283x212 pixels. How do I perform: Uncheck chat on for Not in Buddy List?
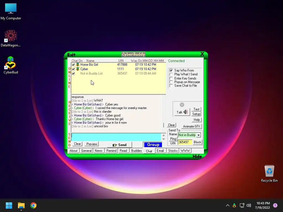pyautogui.click(x=73, y=73)
